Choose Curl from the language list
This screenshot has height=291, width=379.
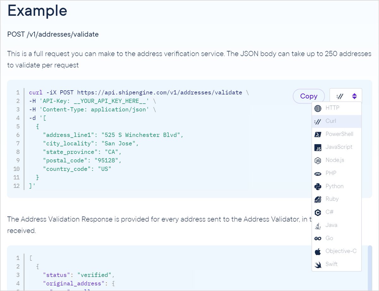point(337,121)
